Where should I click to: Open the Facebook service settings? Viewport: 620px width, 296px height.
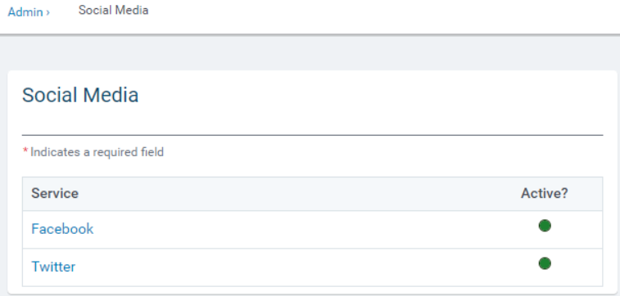click(62, 229)
